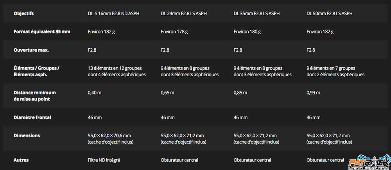Viewport: 391px width, 170px height.
Task: Click the 0,40 m minimum focus value
Action: point(95,93)
